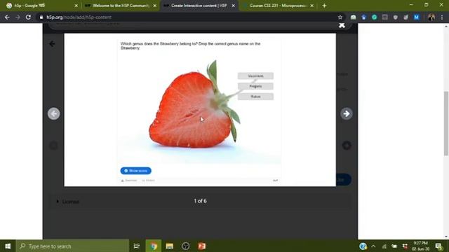Viewport: 449px width, 252px height.
Task: Open the Chrome three-dot menu
Action: point(442,17)
